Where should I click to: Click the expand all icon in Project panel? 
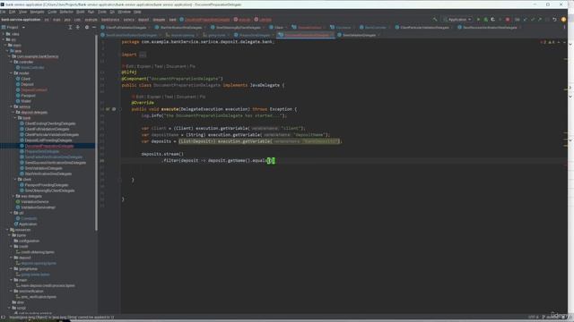(x=70, y=28)
